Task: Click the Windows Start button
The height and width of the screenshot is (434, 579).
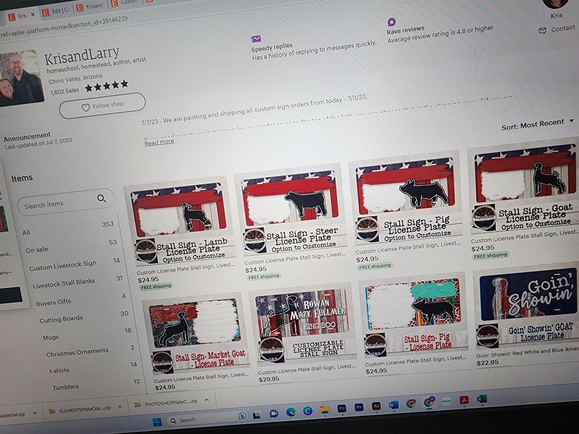Action: [157, 422]
